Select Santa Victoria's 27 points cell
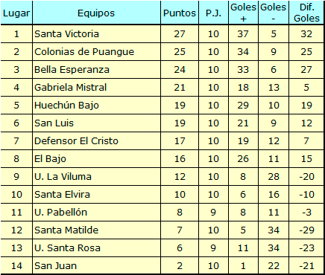Viewport: 325px width, 275px height. pos(180,34)
